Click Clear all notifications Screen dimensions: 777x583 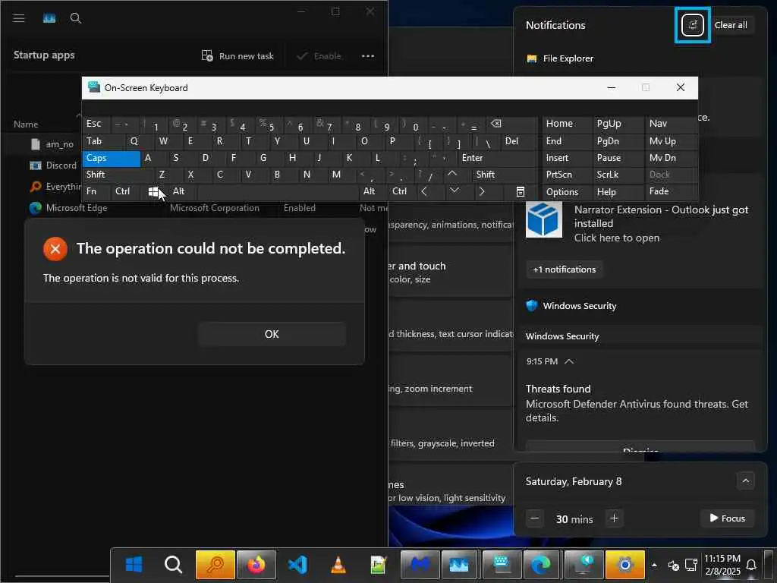pyautogui.click(x=731, y=25)
